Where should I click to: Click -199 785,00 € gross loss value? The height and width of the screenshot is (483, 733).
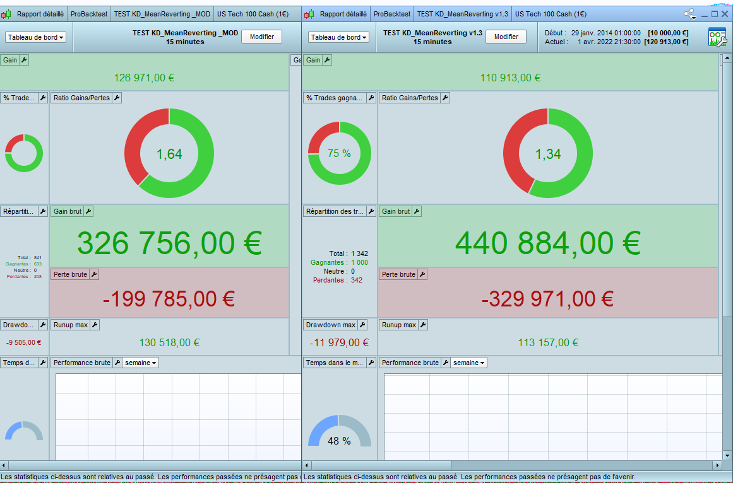tap(169, 299)
